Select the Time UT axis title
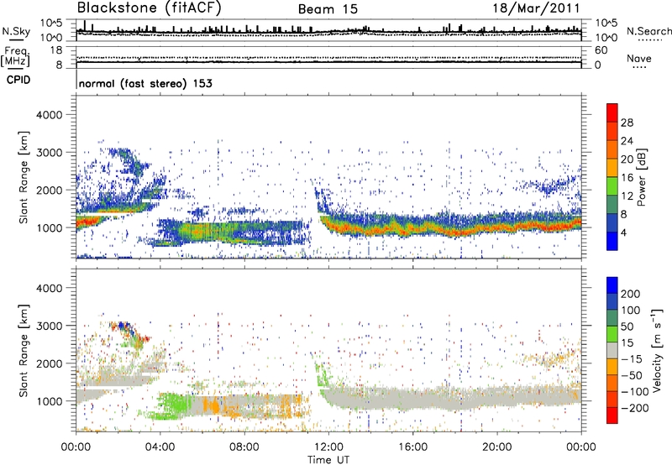 (x=328, y=460)
